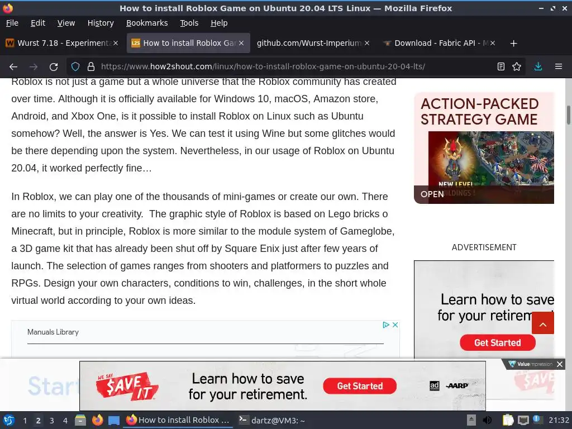Click the show desktop taskbar icon
The image size is (572, 429).
tap(114, 421)
